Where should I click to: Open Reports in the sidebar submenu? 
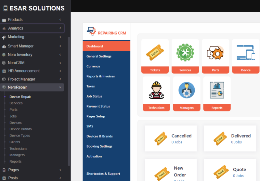15,162
